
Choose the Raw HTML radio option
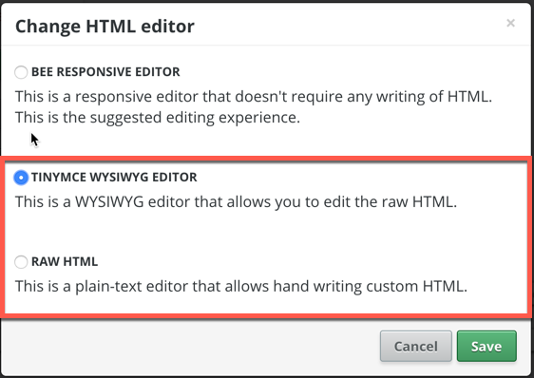pos(21,262)
